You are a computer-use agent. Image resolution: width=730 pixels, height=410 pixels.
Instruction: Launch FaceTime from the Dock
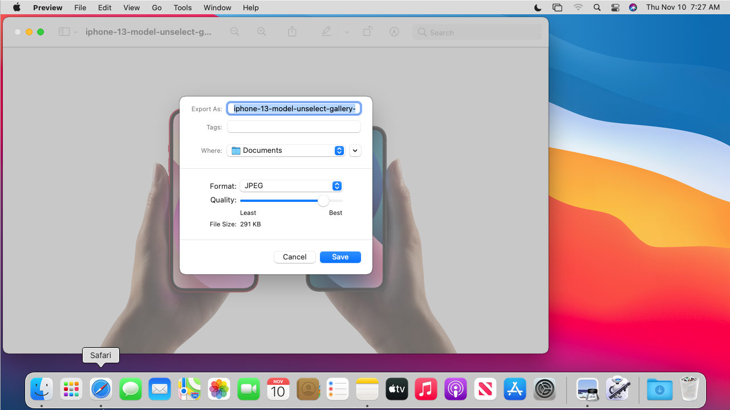249,389
